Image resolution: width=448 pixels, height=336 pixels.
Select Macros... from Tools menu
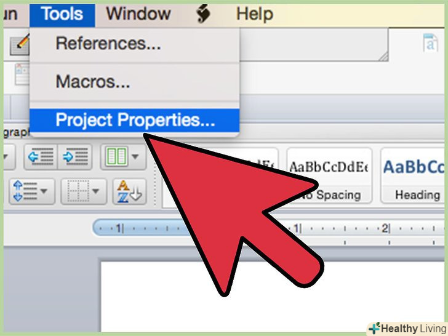[135, 82]
